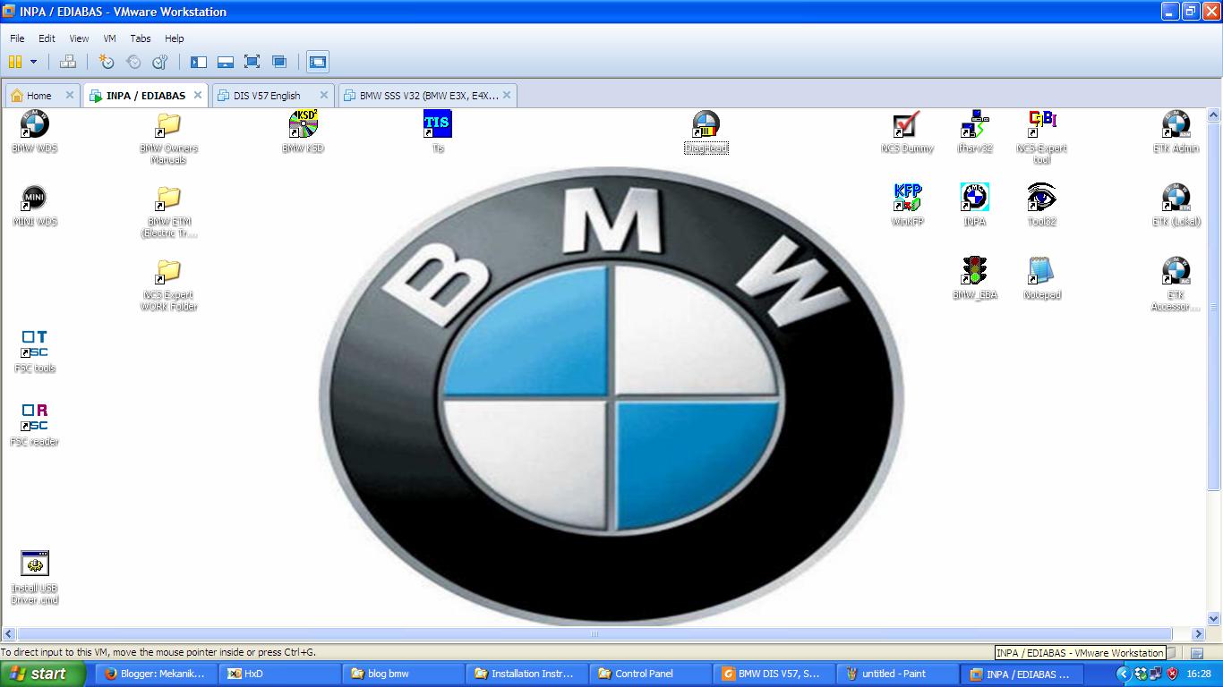Switch to the HxD taskbar item
Image resolution: width=1223 pixels, height=687 pixels.
(x=281, y=674)
